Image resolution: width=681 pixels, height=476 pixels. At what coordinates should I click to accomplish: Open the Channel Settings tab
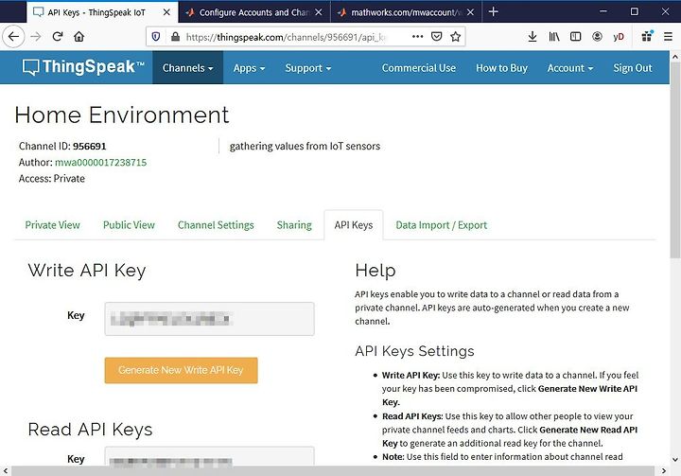click(x=216, y=224)
